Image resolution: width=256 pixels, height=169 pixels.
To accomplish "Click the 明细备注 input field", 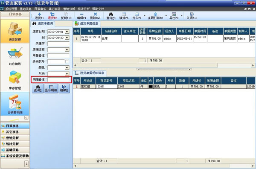I will pyautogui.click(x=59, y=79).
